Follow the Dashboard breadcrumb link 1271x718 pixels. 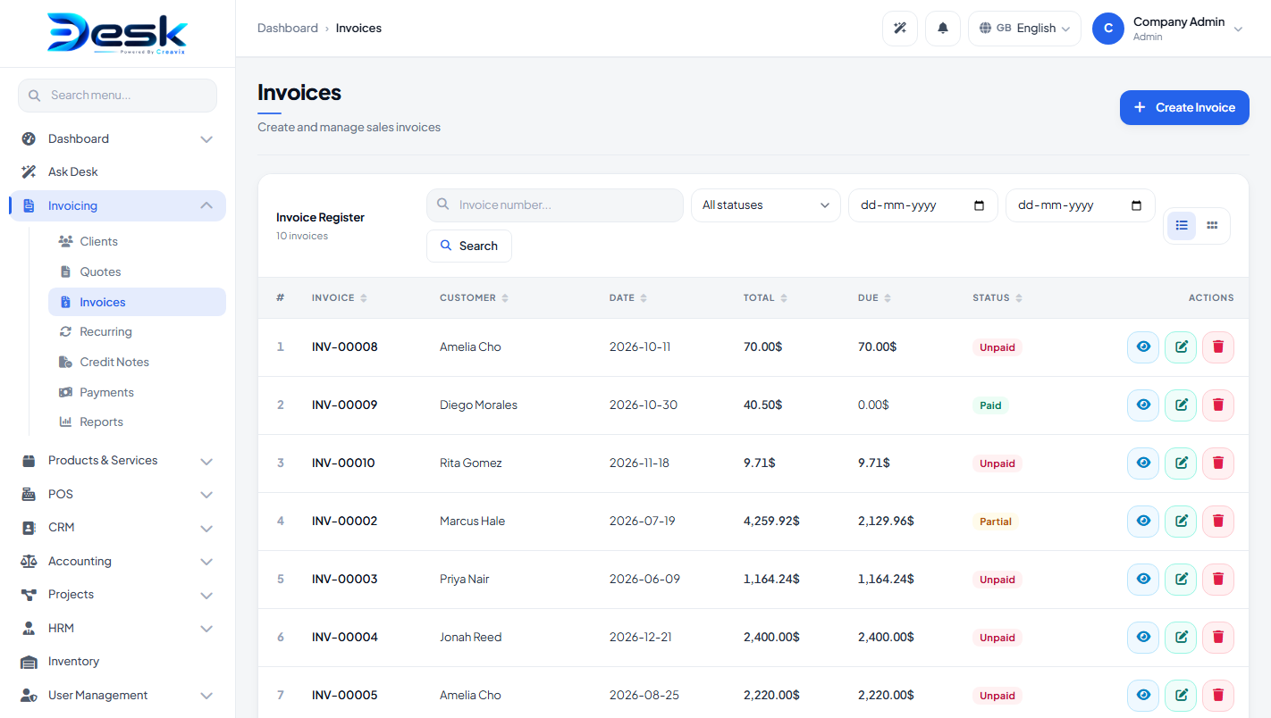(x=288, y=29)
